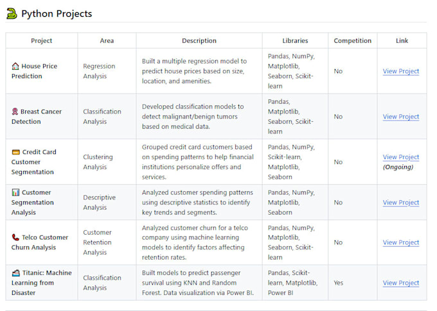Viewport: 437px width, 311px height.
Task: Open View Project link for Telco Churn Analysis
Action: pos(401,242)
